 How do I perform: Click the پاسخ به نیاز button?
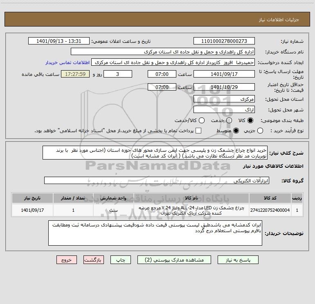[x=238, y=260]
